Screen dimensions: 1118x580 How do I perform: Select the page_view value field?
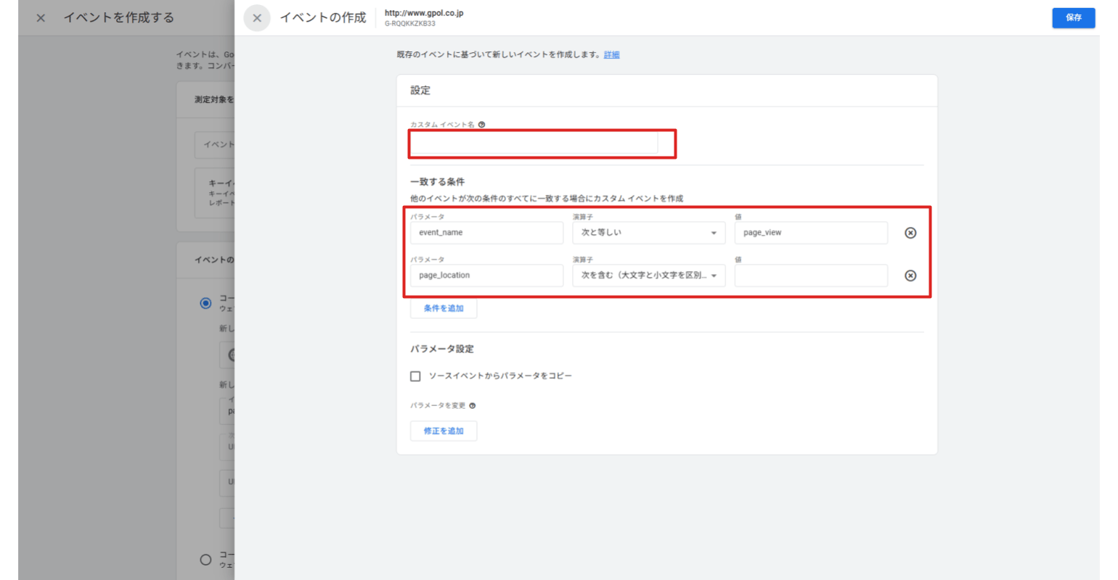click(811, 233)
